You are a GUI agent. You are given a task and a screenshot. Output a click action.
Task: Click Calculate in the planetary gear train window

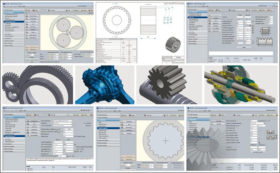(x=52, y=10)
